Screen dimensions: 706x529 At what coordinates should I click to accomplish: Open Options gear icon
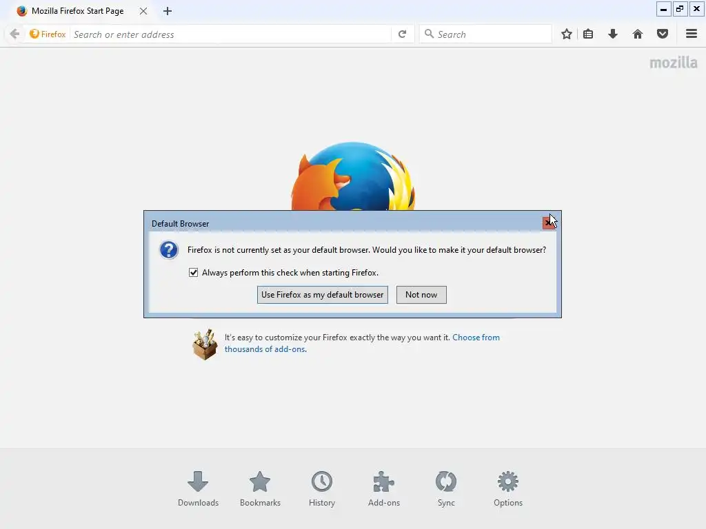[508, 489]
